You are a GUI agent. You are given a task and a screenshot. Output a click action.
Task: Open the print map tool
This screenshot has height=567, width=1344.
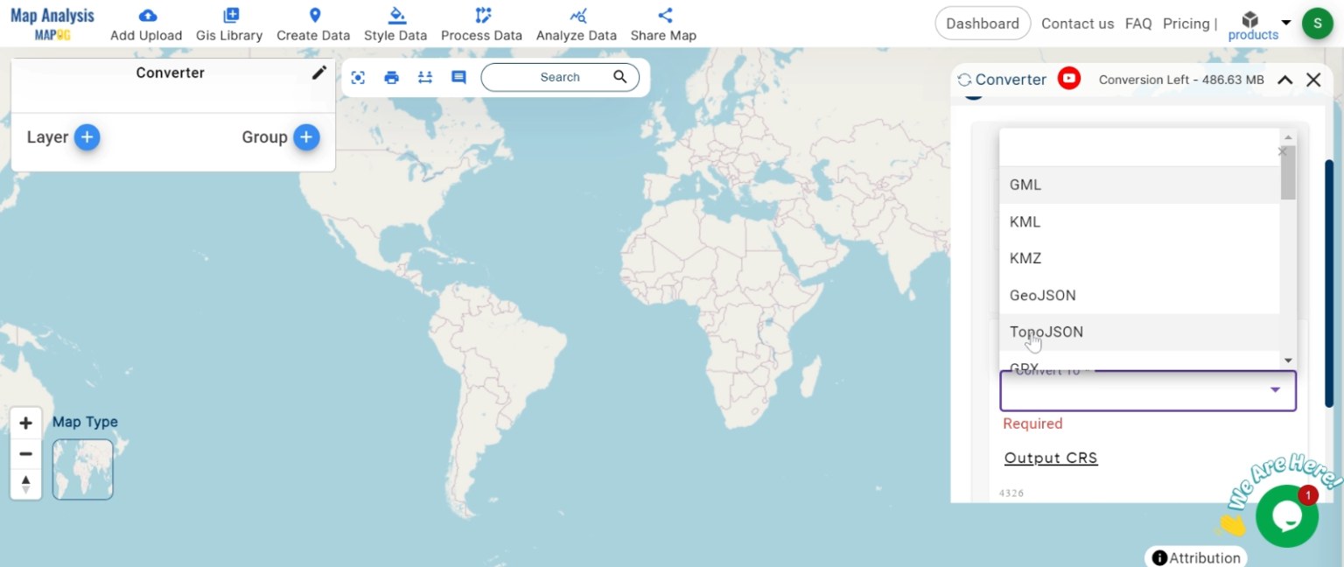[391, 77]
